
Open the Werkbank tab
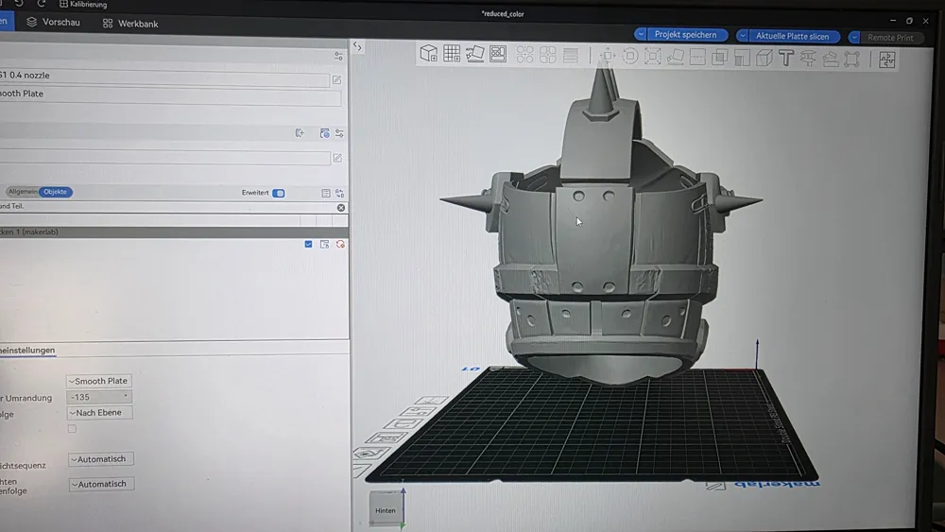click(x=130, y=24)
